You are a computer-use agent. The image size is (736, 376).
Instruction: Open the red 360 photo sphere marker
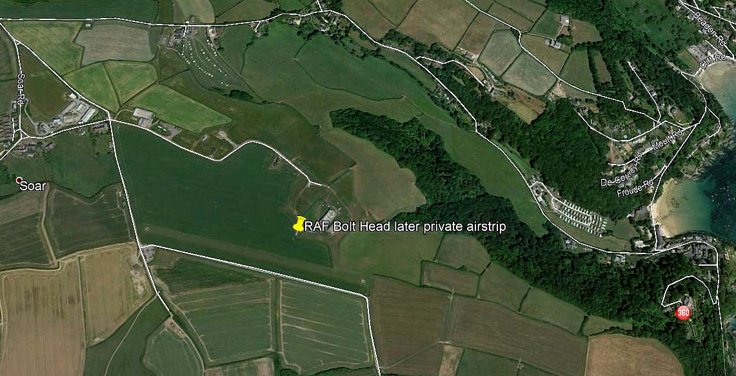(x=683, y=312)
